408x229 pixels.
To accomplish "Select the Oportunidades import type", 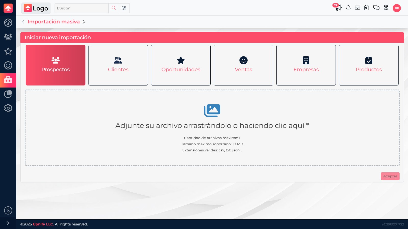I will click(181, 65).
